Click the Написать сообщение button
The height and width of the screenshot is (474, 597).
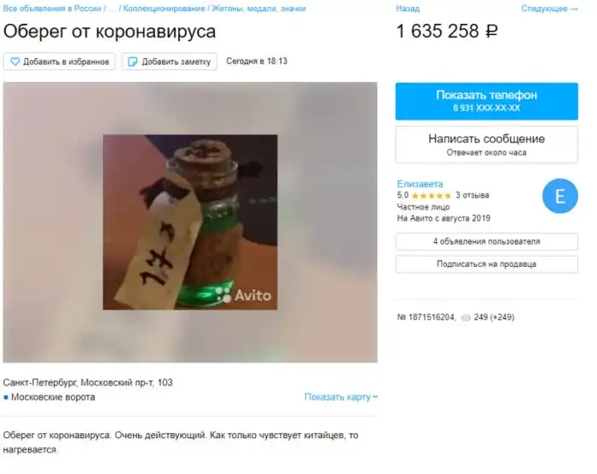[x=487, y=145]
